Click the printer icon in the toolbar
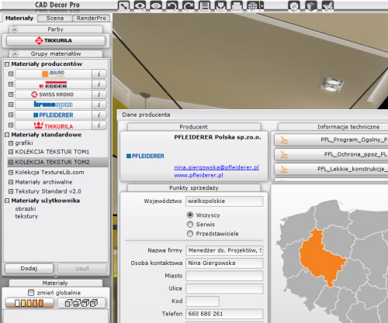This screenshot has width=388, height=323. pos(237,5)
